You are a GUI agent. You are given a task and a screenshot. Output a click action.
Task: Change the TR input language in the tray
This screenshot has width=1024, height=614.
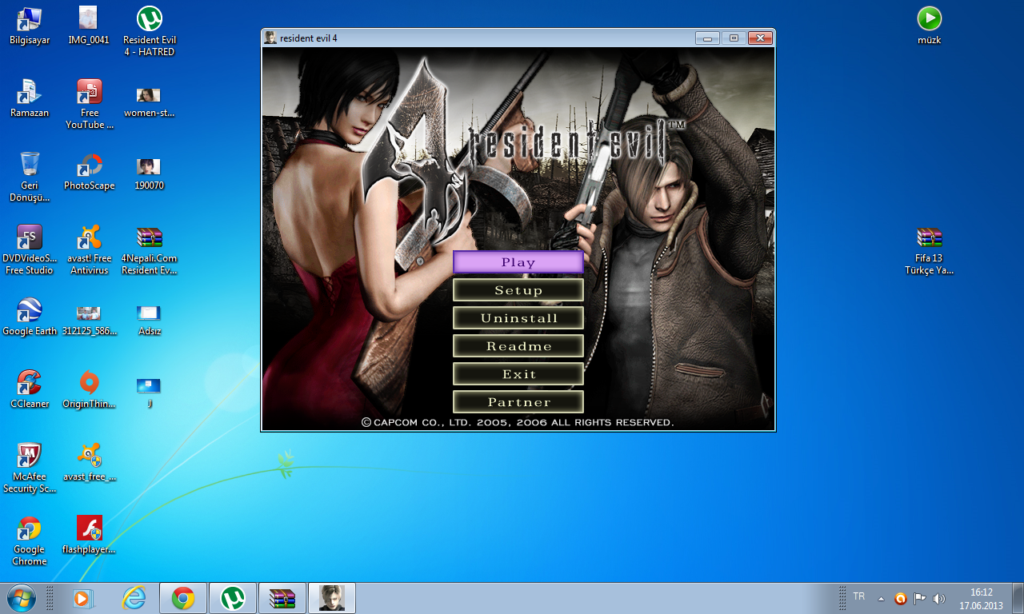tap(859, 596)
